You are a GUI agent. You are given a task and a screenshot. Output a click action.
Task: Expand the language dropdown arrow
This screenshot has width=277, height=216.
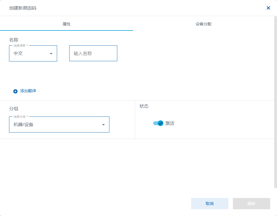[x=51, y=54]
